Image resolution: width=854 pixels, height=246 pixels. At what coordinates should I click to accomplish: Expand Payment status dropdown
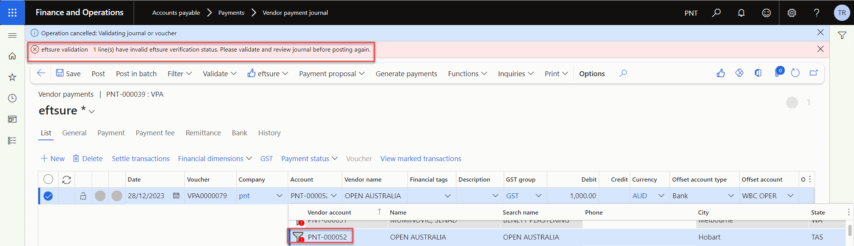[x=309, y=158]
